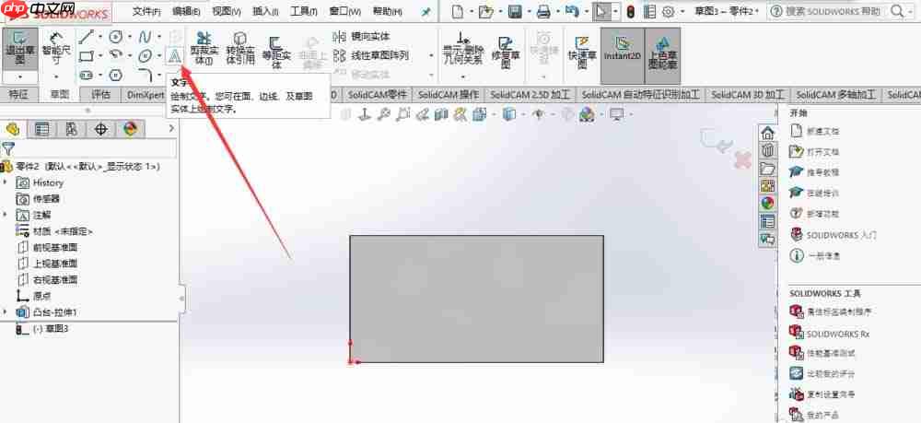Switch to the DimXpert tab
Viewport: 921px width, 423px height.
[146, 94]
